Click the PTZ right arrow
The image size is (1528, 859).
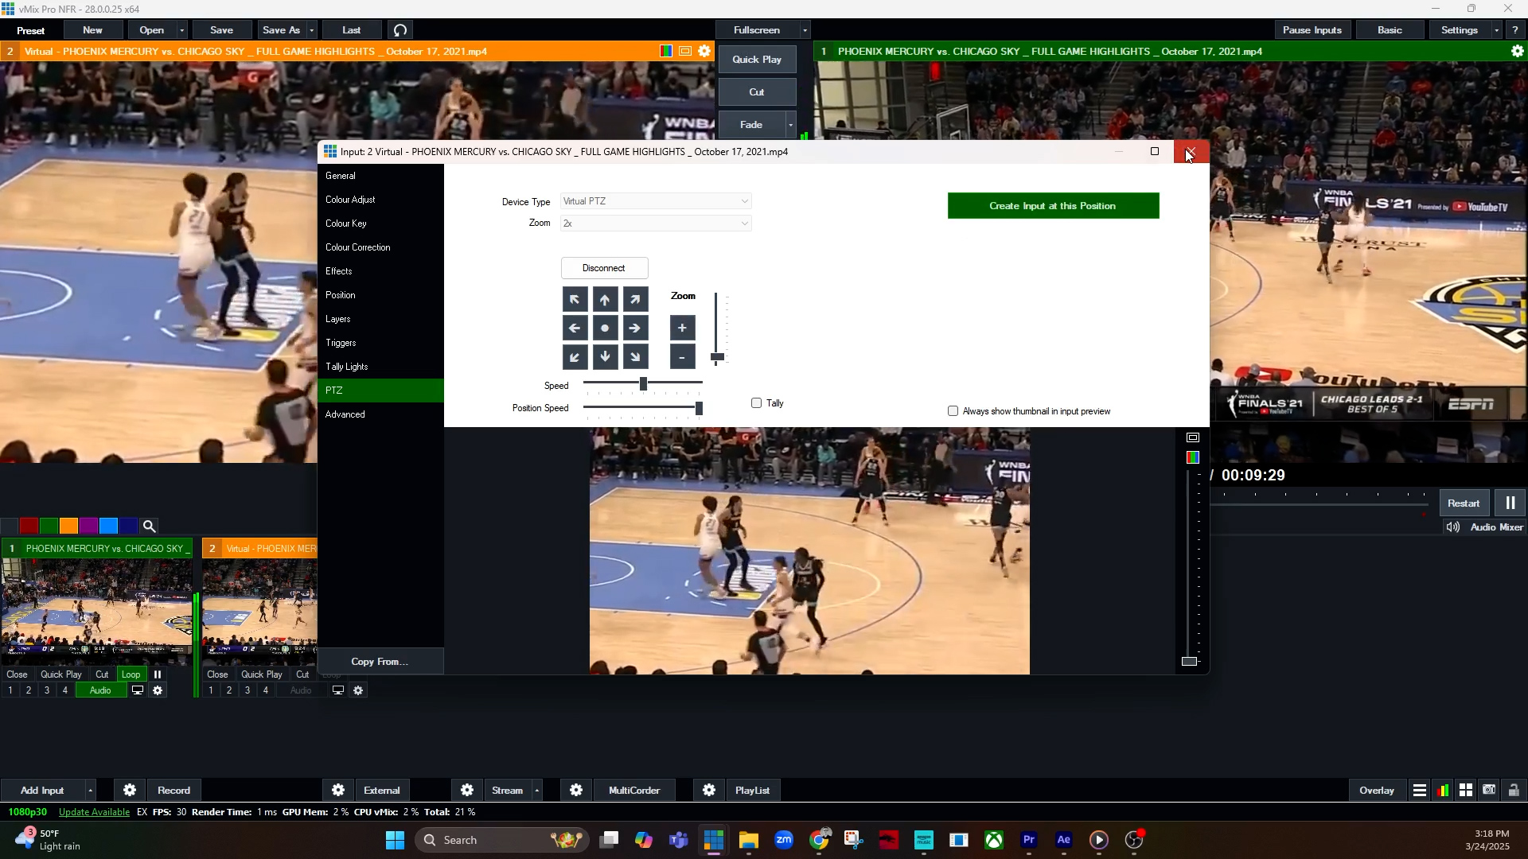click(635, 328)
